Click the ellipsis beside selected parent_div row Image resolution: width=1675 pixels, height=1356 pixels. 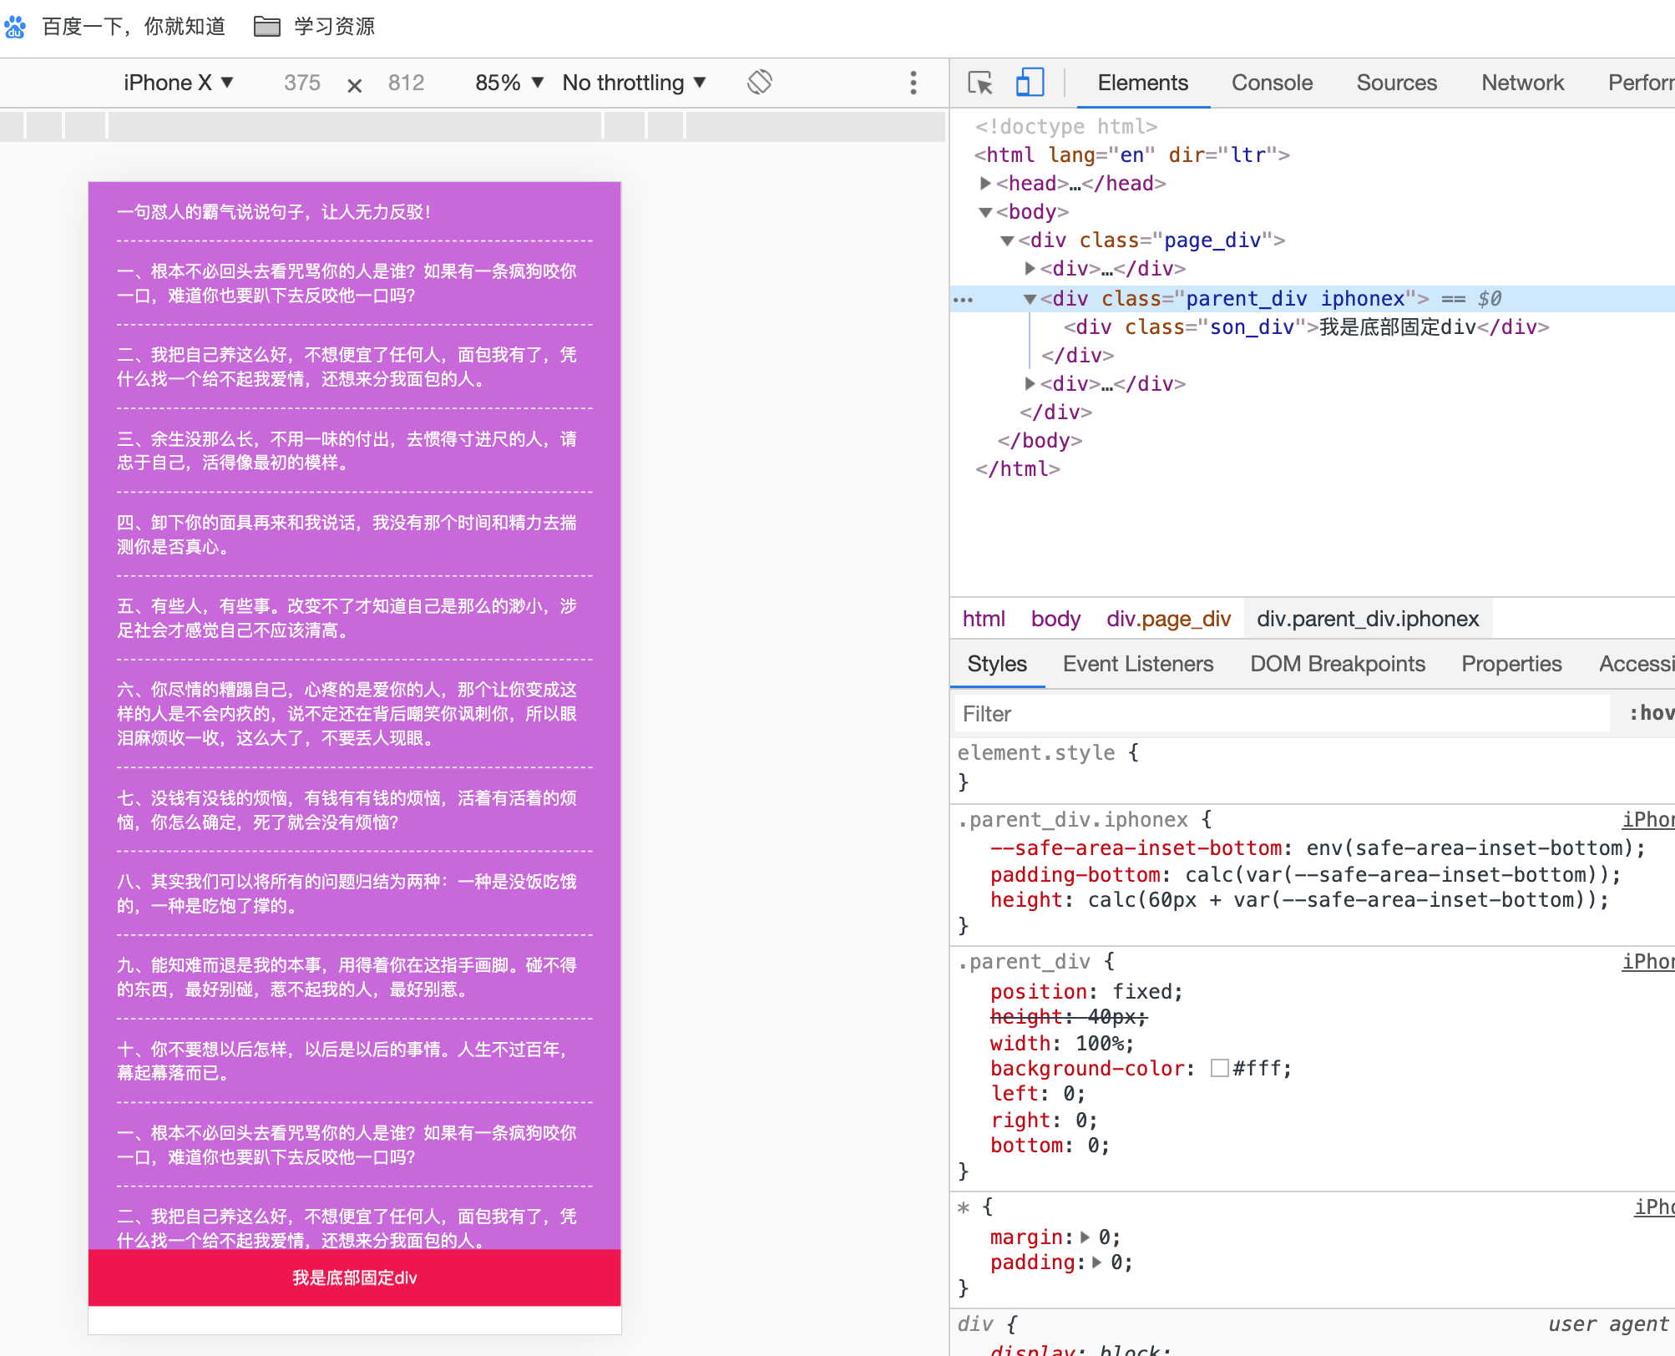[963, 299]
